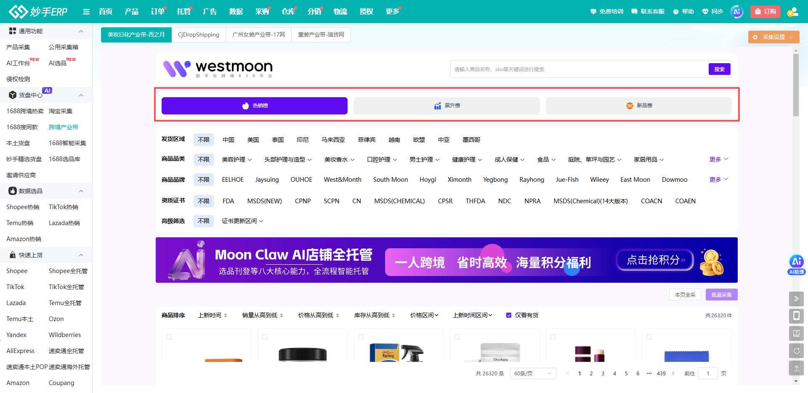Click the user avatar icon
This screenshot has width=808, height=393.
point(793,12)
